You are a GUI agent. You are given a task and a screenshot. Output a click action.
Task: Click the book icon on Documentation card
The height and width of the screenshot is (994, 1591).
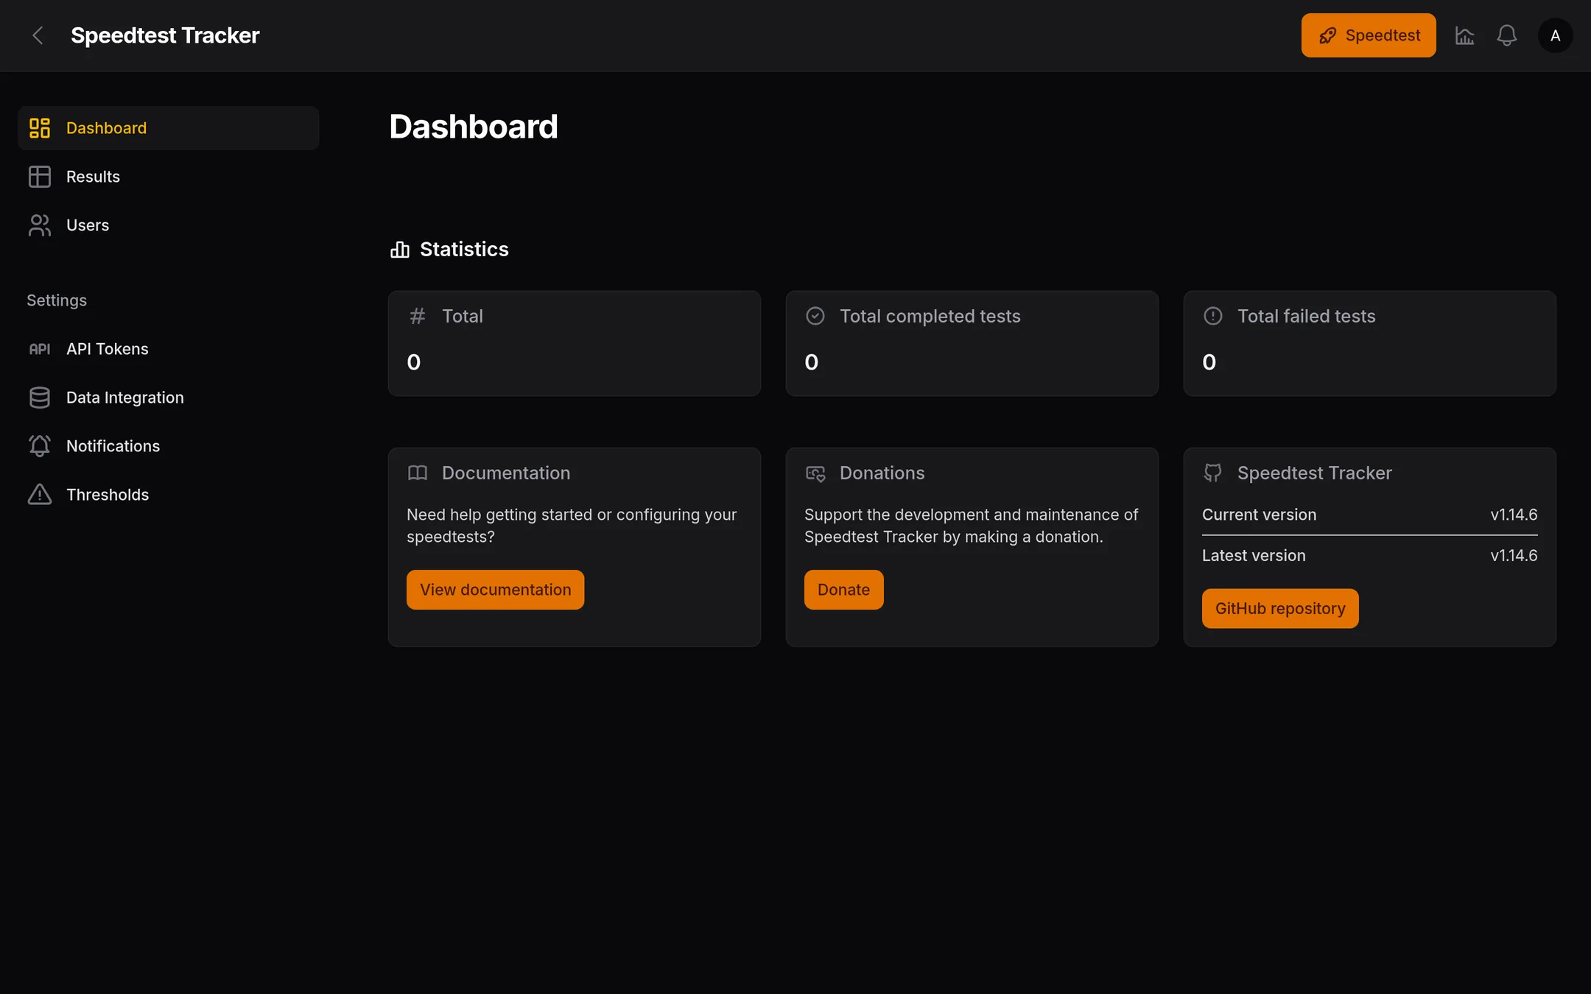point(418,473)
